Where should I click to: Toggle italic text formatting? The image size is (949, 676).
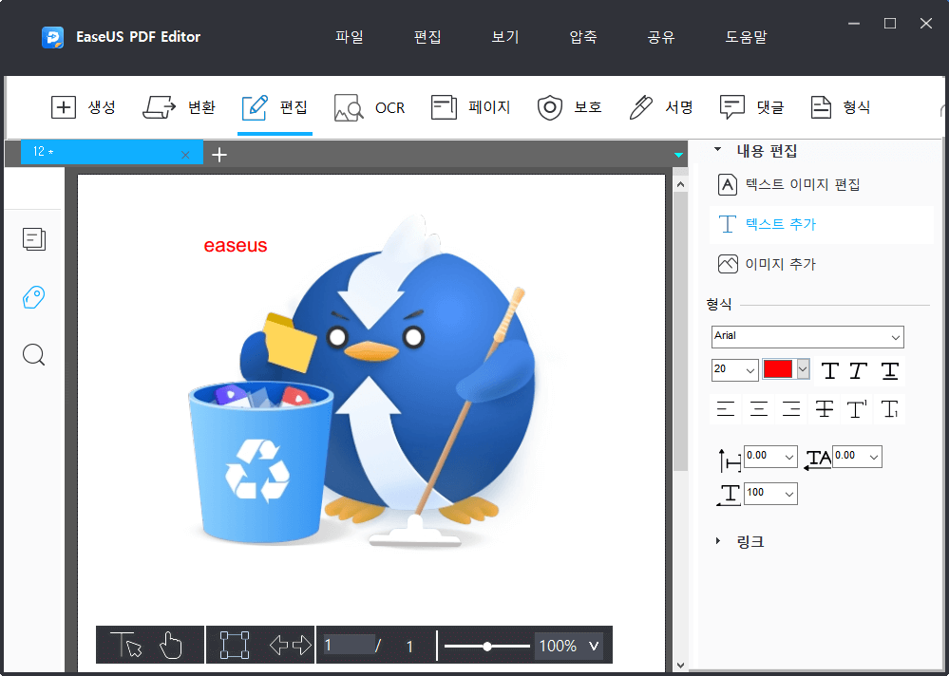858,371
